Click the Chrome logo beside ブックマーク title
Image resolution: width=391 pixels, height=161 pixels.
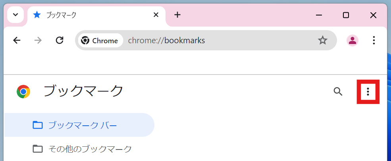click(x=23, y=92)
